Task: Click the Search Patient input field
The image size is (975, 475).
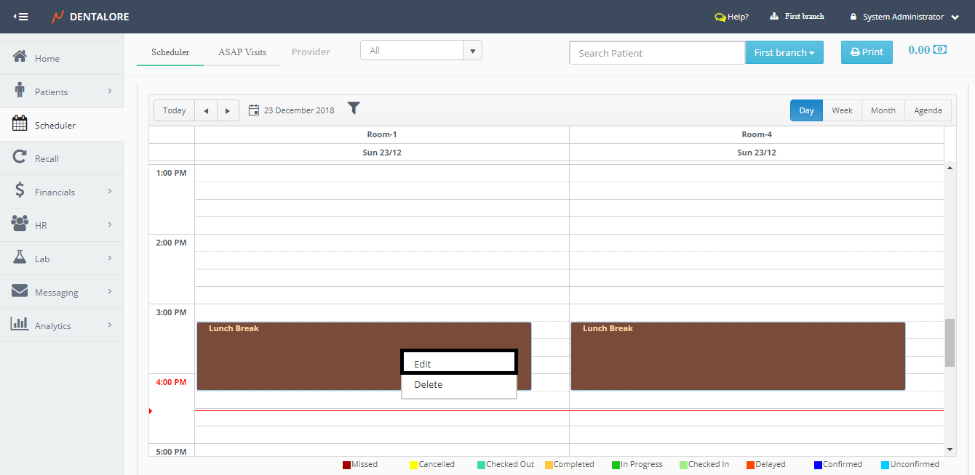Action: pyautogui.click(x=656, y=53)
